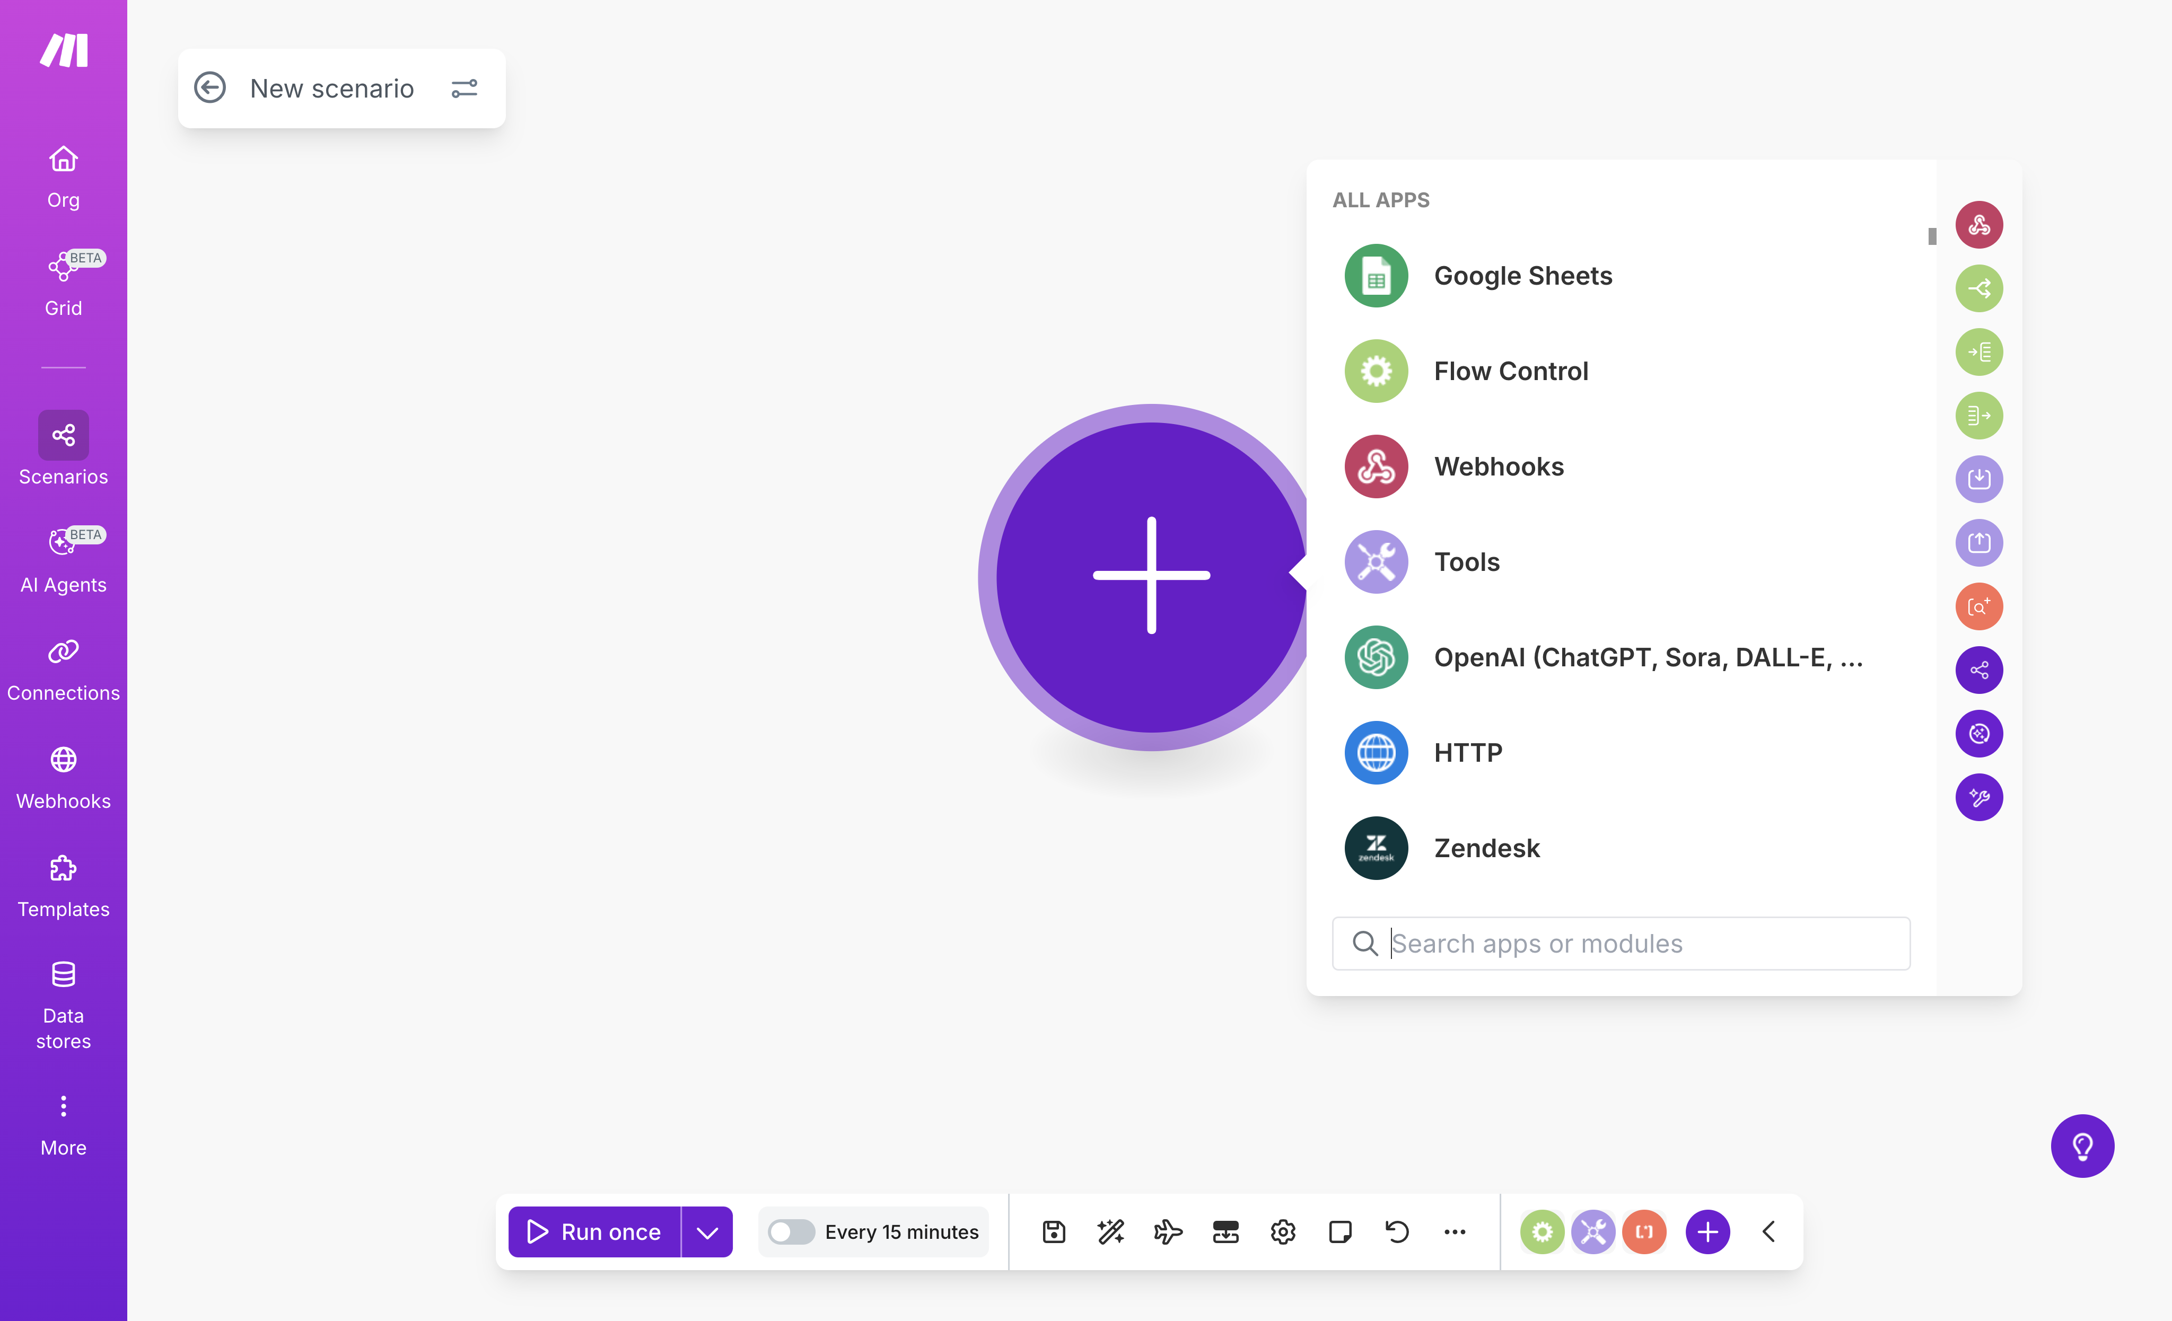Select Google Sheets from the ALL APPS list
This screenshot has height=1321, width=2172.
(1522, 276)
